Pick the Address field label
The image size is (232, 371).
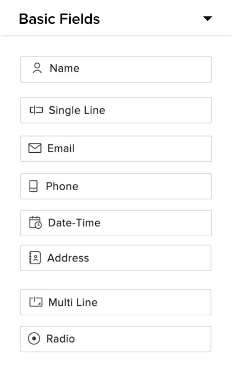coord(68,258)
